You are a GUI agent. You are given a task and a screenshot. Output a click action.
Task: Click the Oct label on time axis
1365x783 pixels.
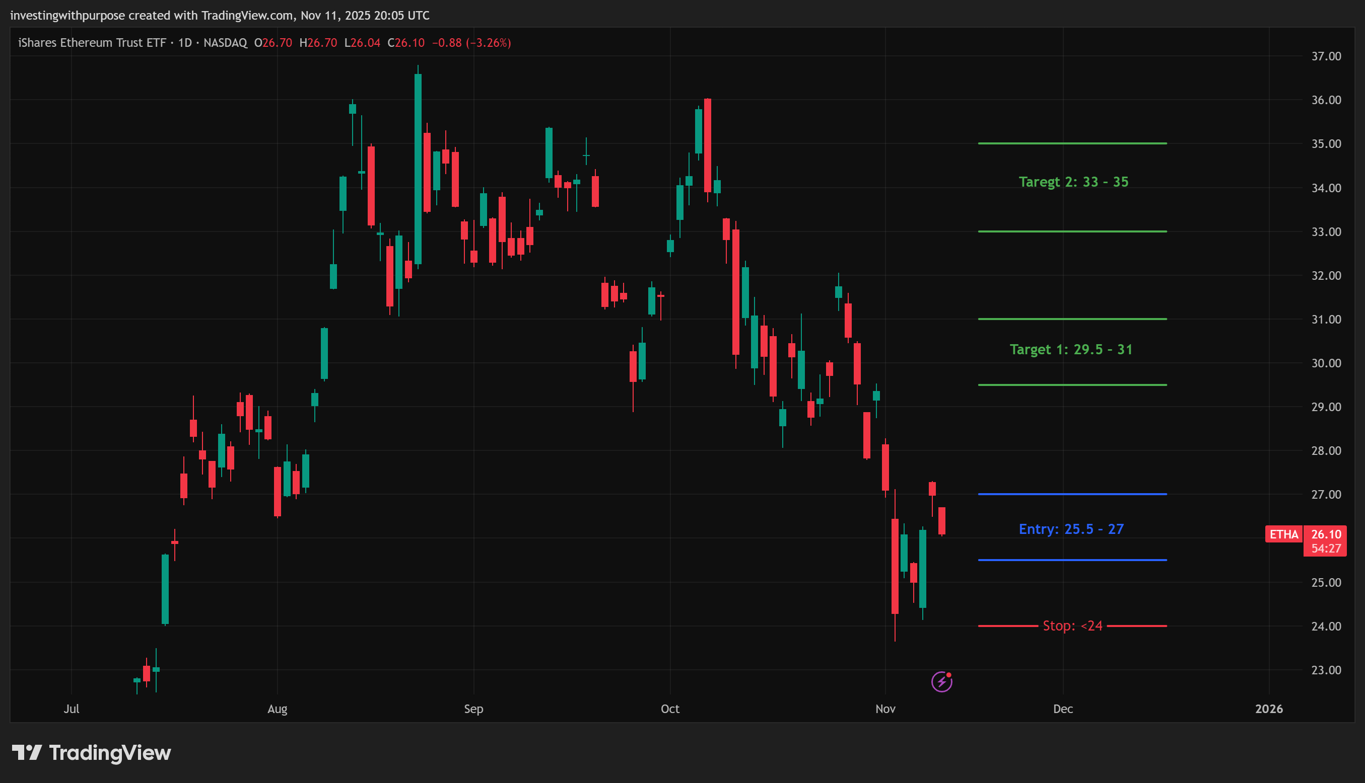pos(670,709)
